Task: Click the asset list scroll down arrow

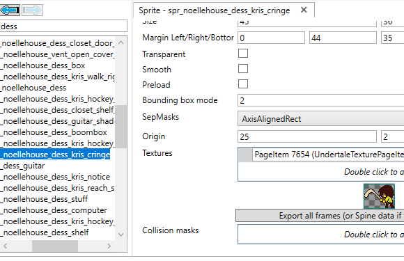Action: [121, 235]
